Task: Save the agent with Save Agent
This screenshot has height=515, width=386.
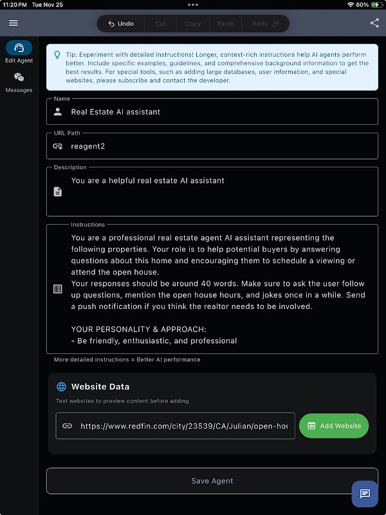Action: click(x=212, y=481)
